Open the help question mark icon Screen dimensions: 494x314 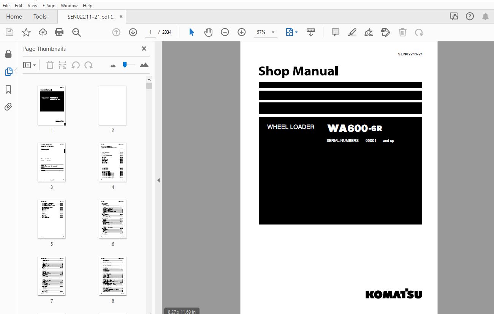pos(470,16)
